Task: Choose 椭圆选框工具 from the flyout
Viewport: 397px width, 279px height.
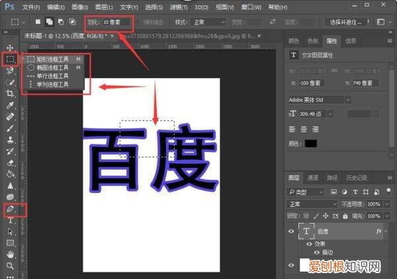Action: pyautogui.click(x=53, y=67)
